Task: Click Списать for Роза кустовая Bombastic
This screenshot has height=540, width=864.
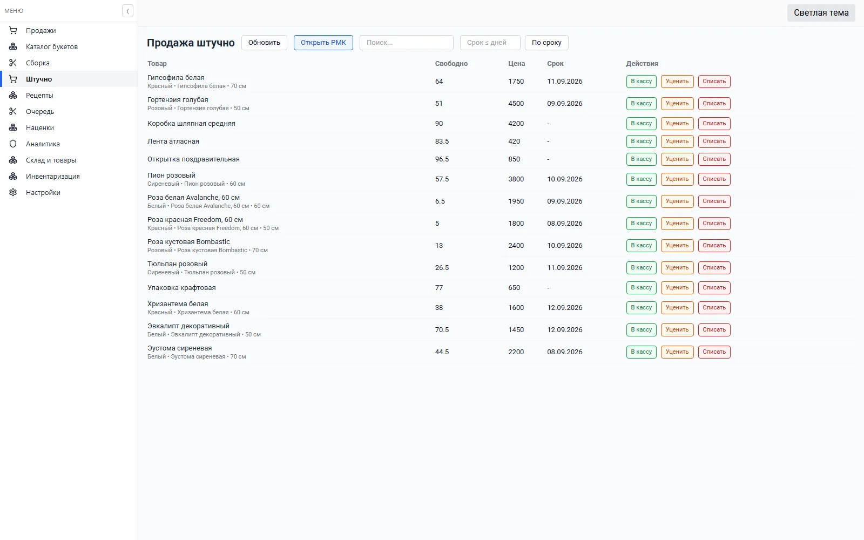Action: click(x=714, y=246)
